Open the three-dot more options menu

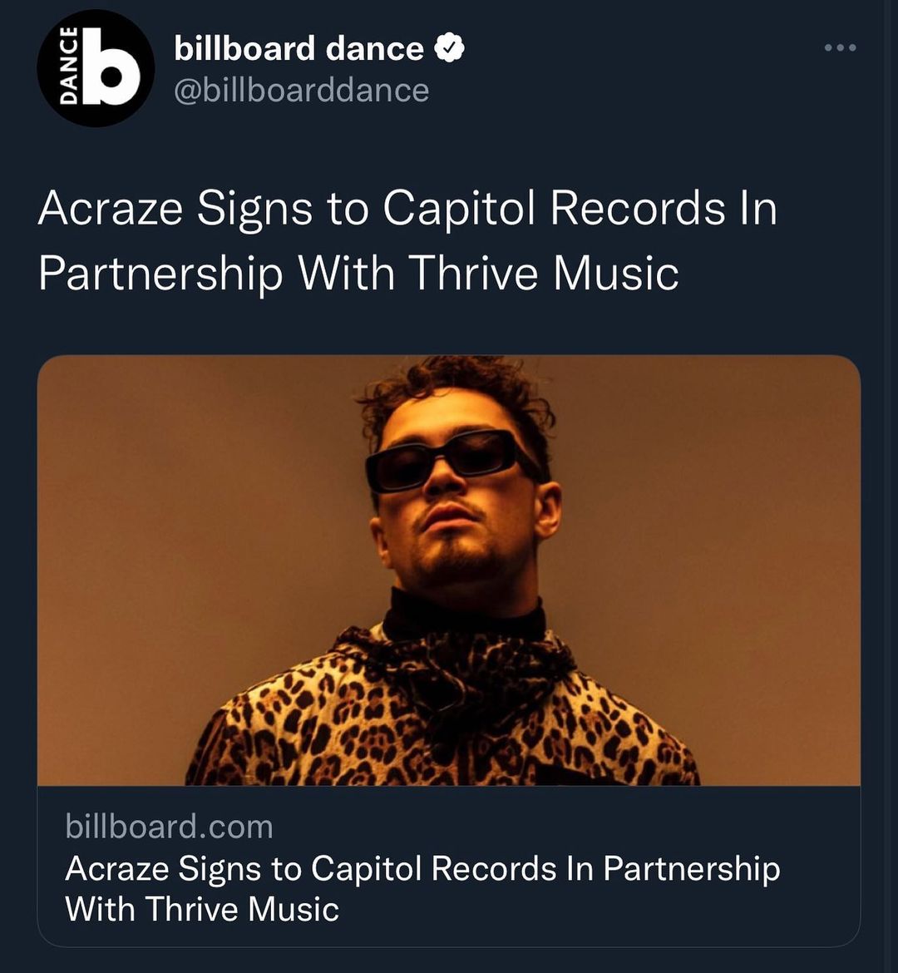(840, 48)
